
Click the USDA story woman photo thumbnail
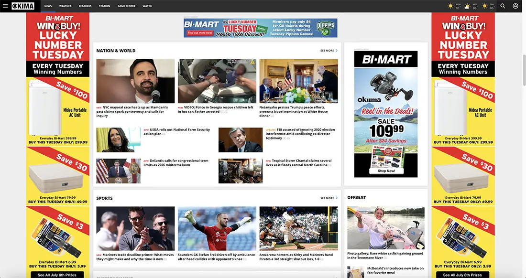[119, 139]
